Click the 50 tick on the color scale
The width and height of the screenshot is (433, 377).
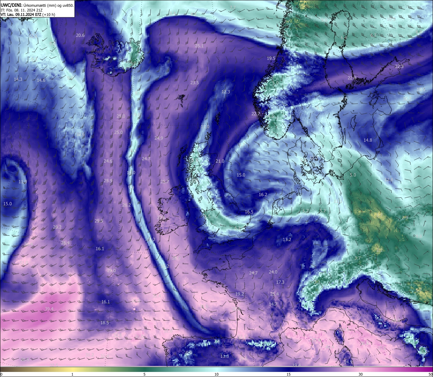point(430,374)
